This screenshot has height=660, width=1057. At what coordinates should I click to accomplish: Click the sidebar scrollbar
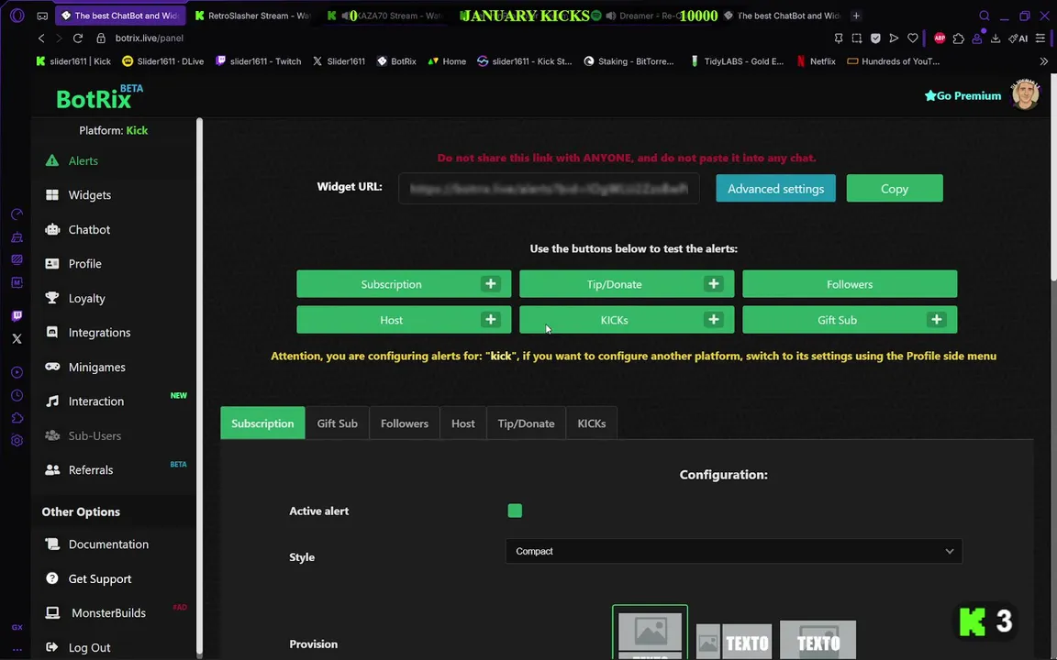199,387
